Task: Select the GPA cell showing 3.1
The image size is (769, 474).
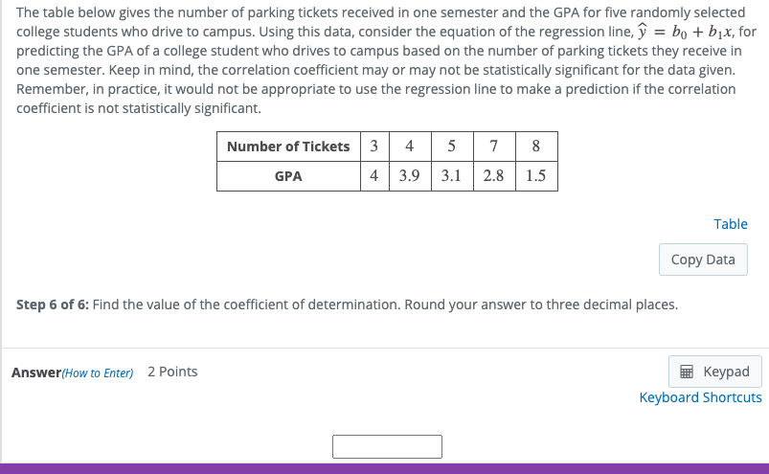Action: coord(452,176)
